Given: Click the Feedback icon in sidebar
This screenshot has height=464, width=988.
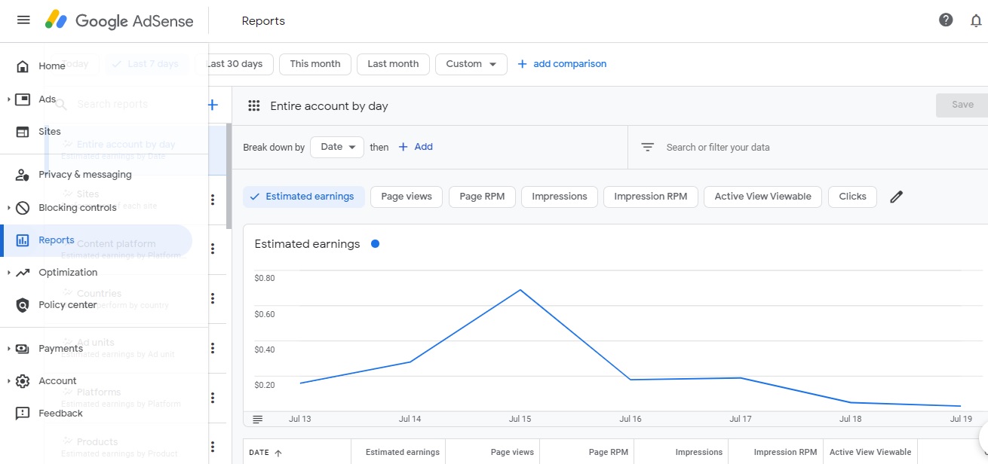Looking at the screenshot, I should (x=23, y=414).
